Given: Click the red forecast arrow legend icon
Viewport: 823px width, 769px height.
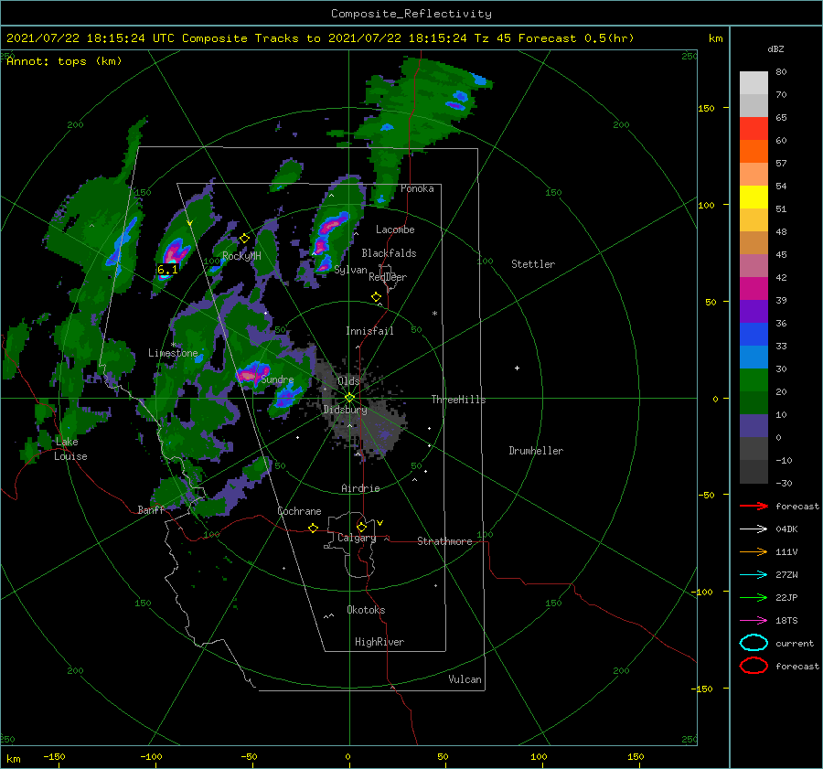Looking at the screenshot, I should (x=754, y=506).
